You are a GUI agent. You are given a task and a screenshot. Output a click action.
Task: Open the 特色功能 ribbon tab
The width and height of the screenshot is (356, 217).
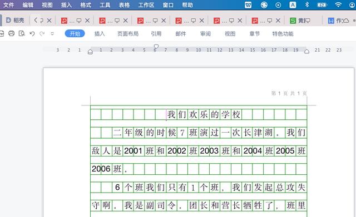[x=283, y=34]
